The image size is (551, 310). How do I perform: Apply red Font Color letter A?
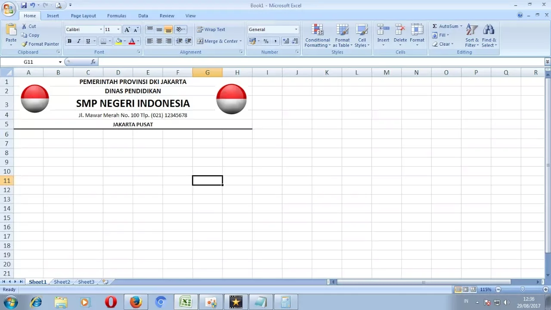pyautogui.click(x=132, y=41)
